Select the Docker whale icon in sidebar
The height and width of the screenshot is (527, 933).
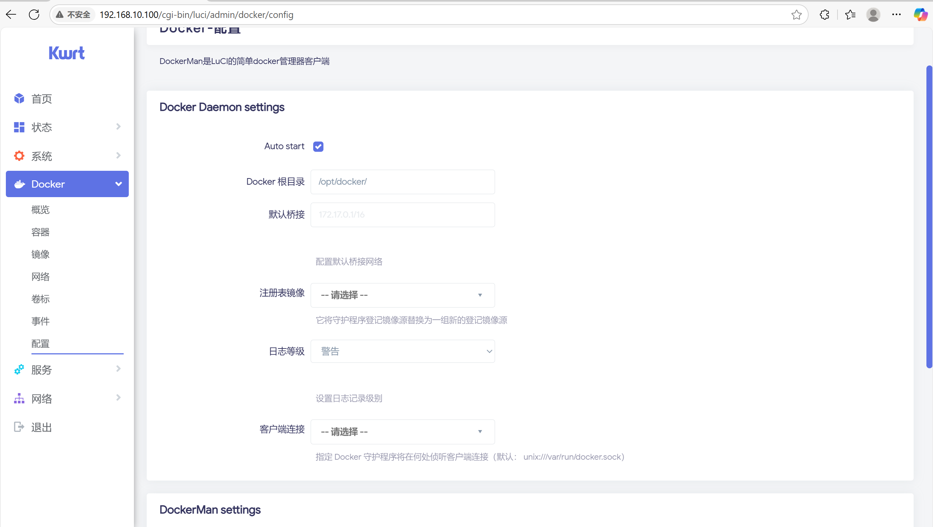[19, 184]
